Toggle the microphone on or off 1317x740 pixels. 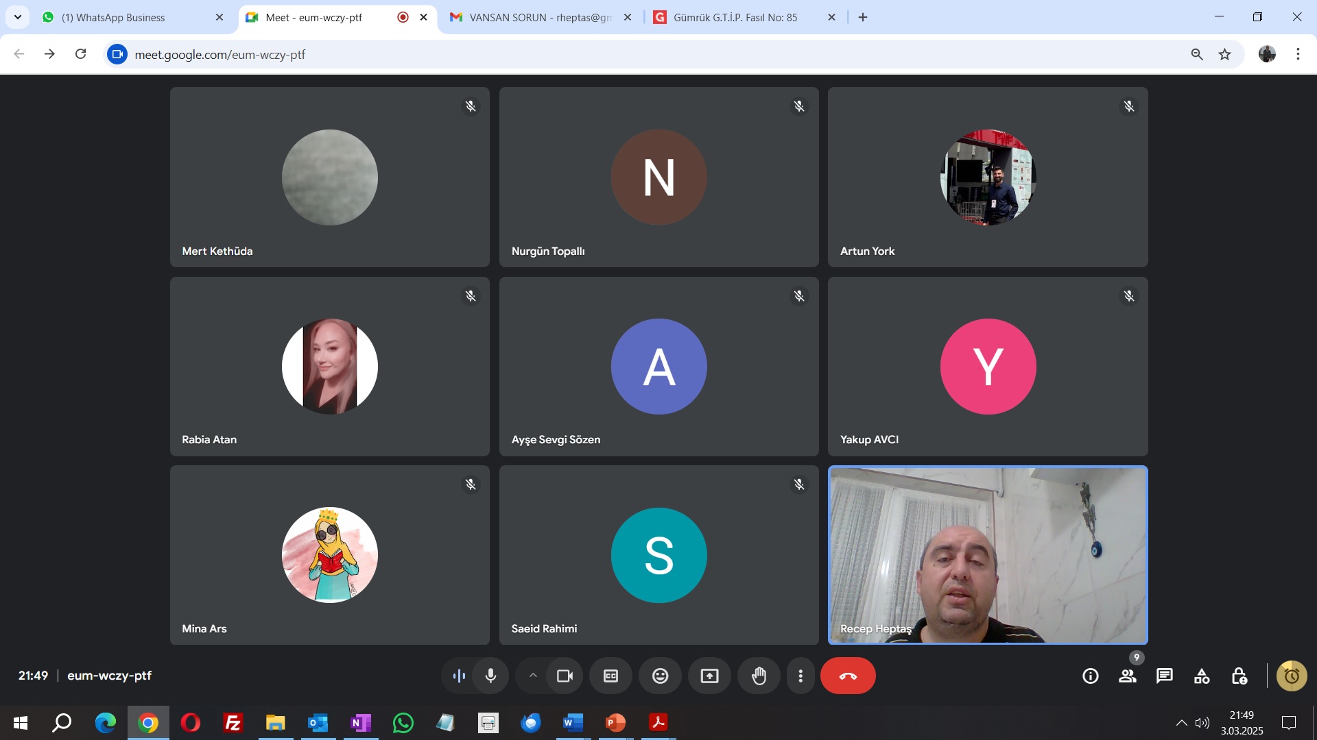coord(490,676)
